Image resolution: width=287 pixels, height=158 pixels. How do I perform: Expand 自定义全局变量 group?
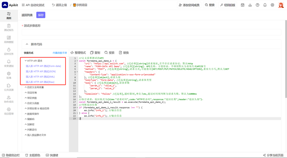coord(34,87)
